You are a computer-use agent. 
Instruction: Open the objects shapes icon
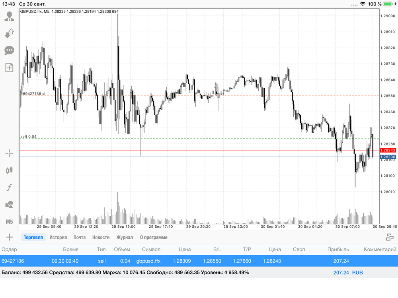tap(10, 205)
